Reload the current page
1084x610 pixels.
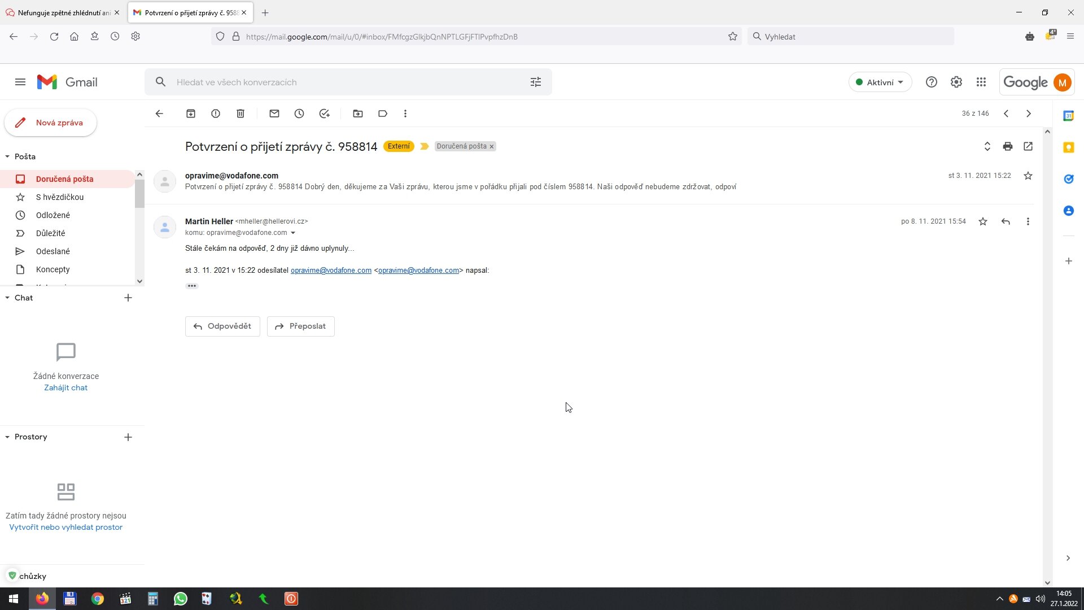tap(54, 36)
